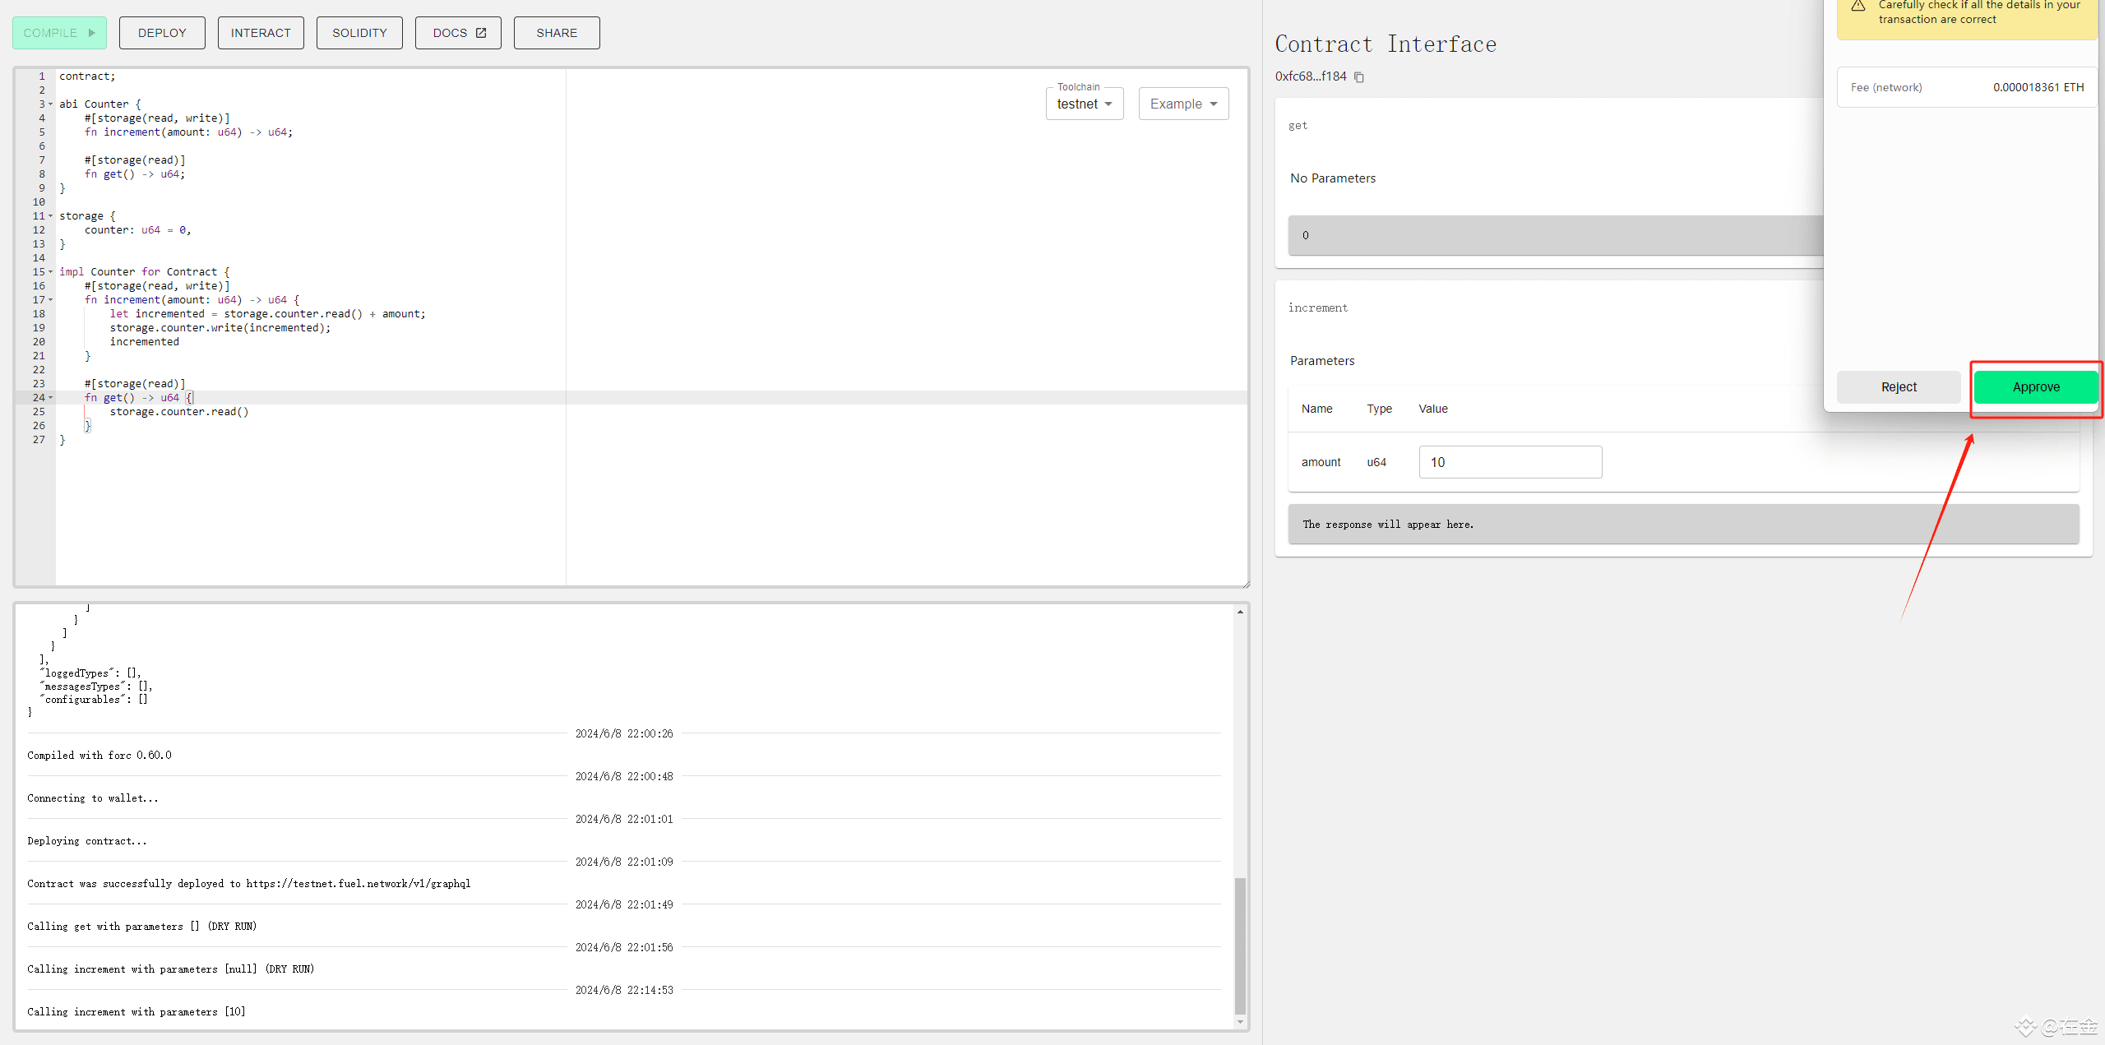Click the DOCS external link icon

[x=481, y=33]
